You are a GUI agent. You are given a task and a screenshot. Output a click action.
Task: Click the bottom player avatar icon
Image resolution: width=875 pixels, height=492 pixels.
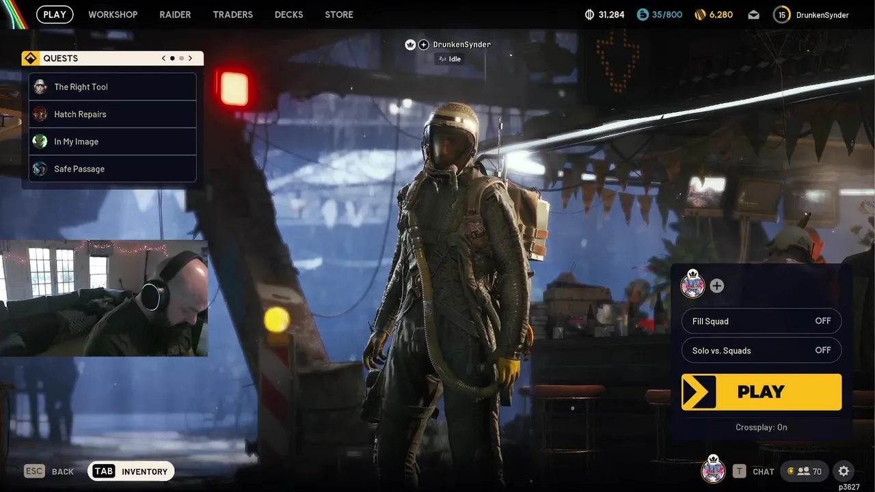pos(713,469)
